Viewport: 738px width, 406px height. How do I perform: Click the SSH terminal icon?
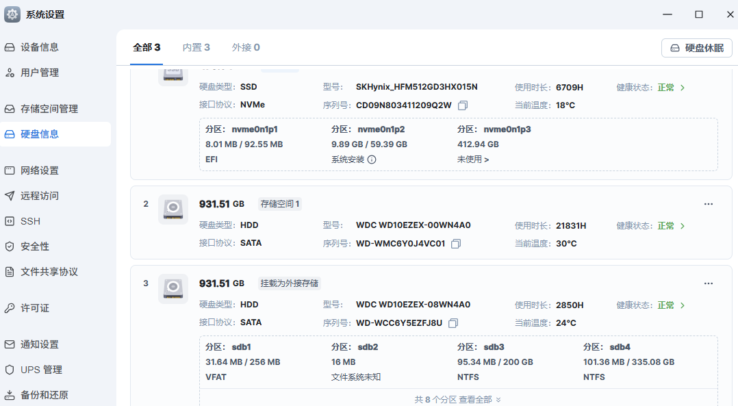tap(10, 221)
